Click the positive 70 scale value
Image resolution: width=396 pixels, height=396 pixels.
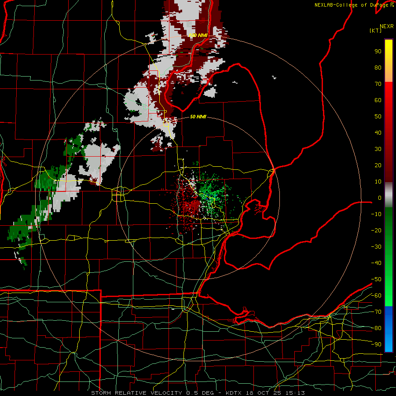click(x=378, y=84)
